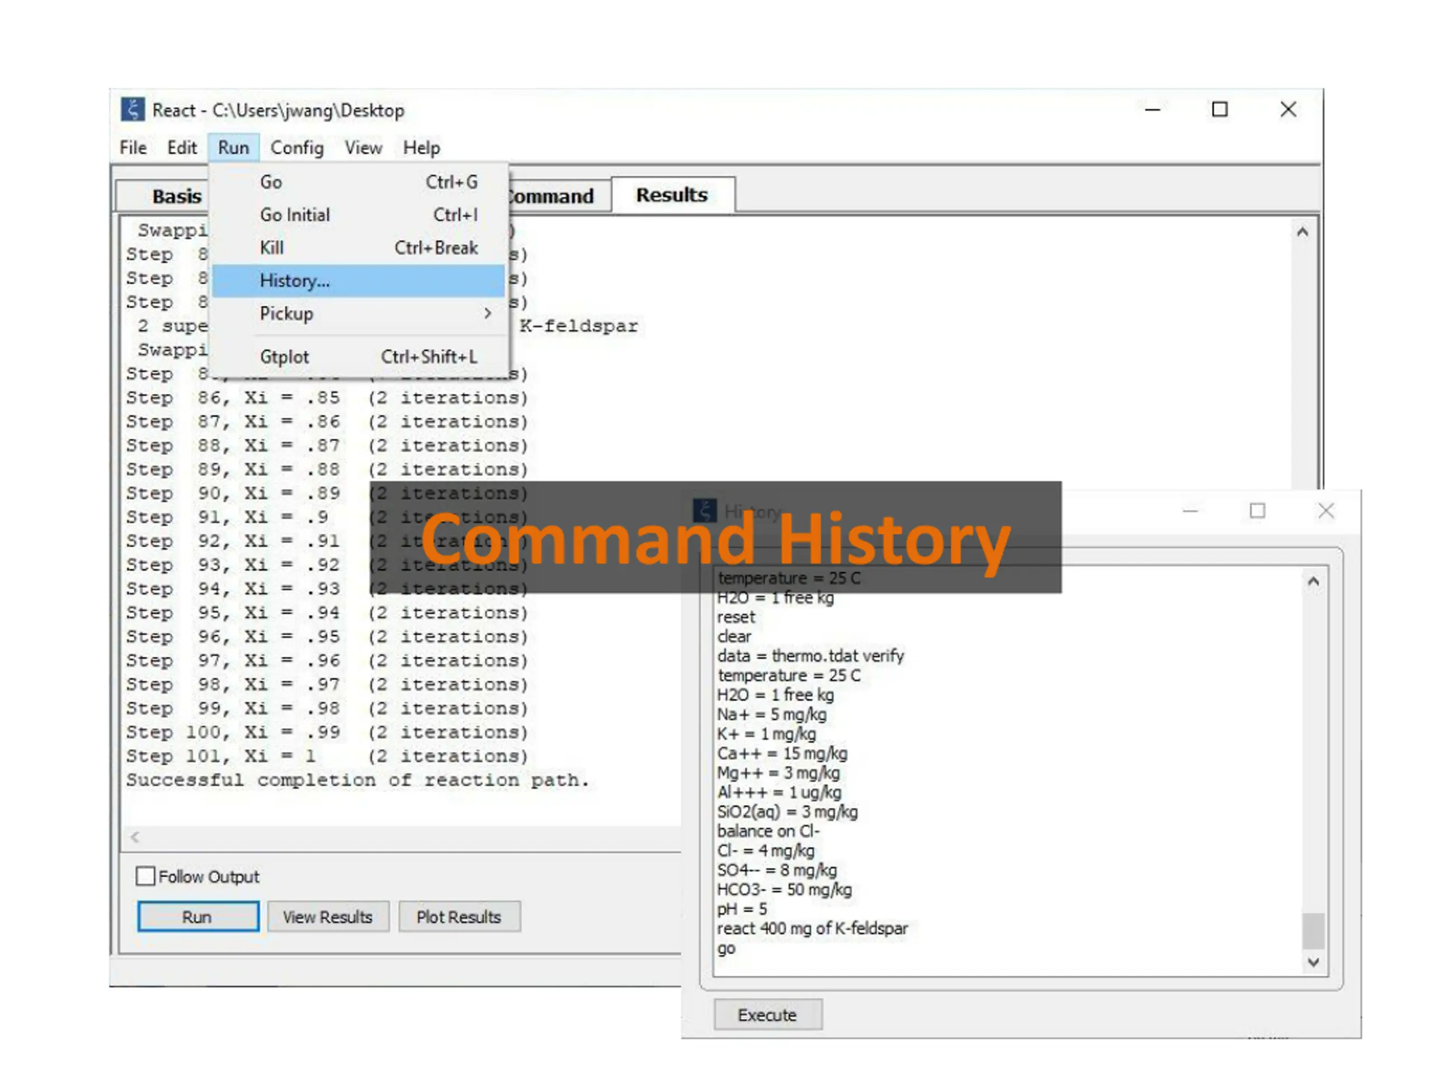This screenshot has width=1432, height=1074.
Task: Maximize the React window
Action: pyautogui.click(x=1219, y=110)
